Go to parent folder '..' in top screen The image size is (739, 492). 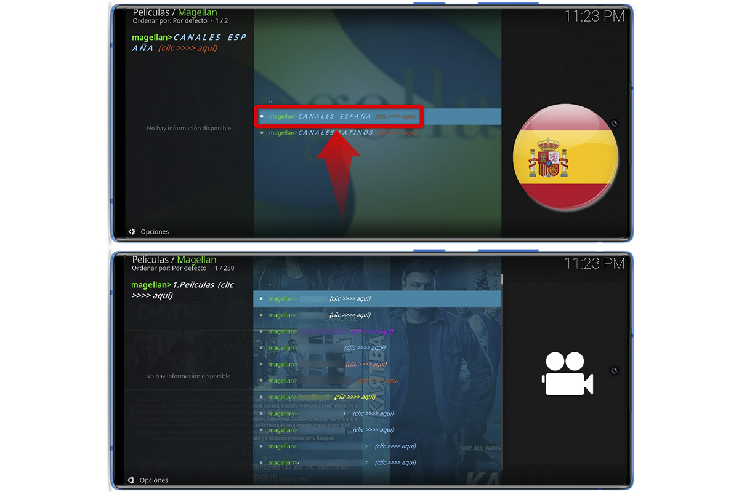coord(270,100)
